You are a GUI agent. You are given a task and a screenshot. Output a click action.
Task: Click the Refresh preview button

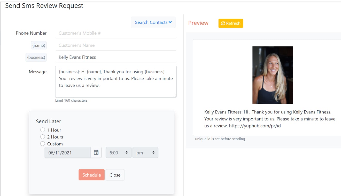click(x=231, y=23)
